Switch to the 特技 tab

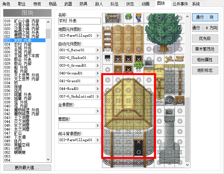37,4
